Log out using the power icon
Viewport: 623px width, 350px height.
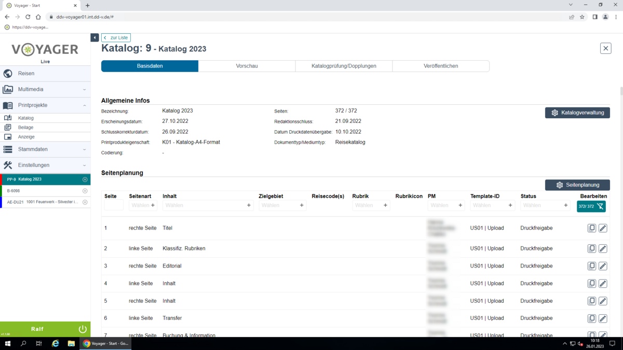[83, 329]
